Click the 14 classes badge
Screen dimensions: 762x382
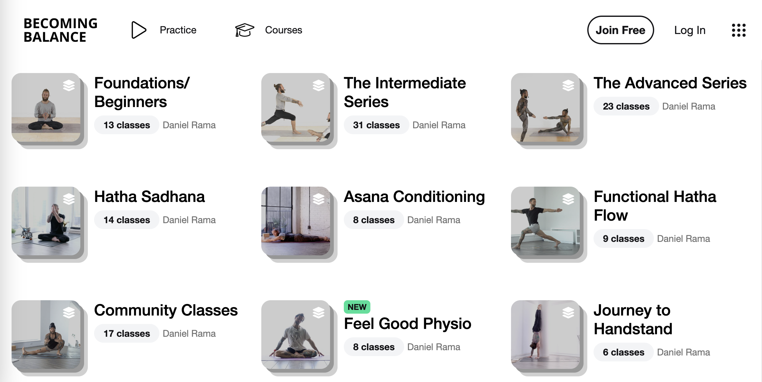click(127, 220)
